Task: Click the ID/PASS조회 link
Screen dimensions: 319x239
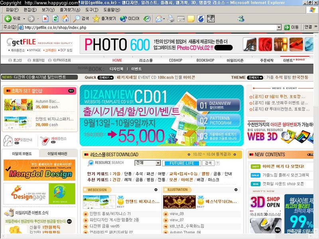Action: coord(59,60)
